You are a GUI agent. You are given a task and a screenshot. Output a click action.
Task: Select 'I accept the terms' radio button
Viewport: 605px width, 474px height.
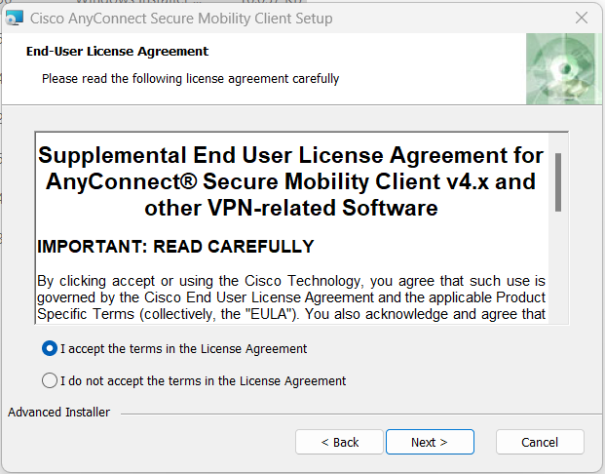tap(50, 348)
